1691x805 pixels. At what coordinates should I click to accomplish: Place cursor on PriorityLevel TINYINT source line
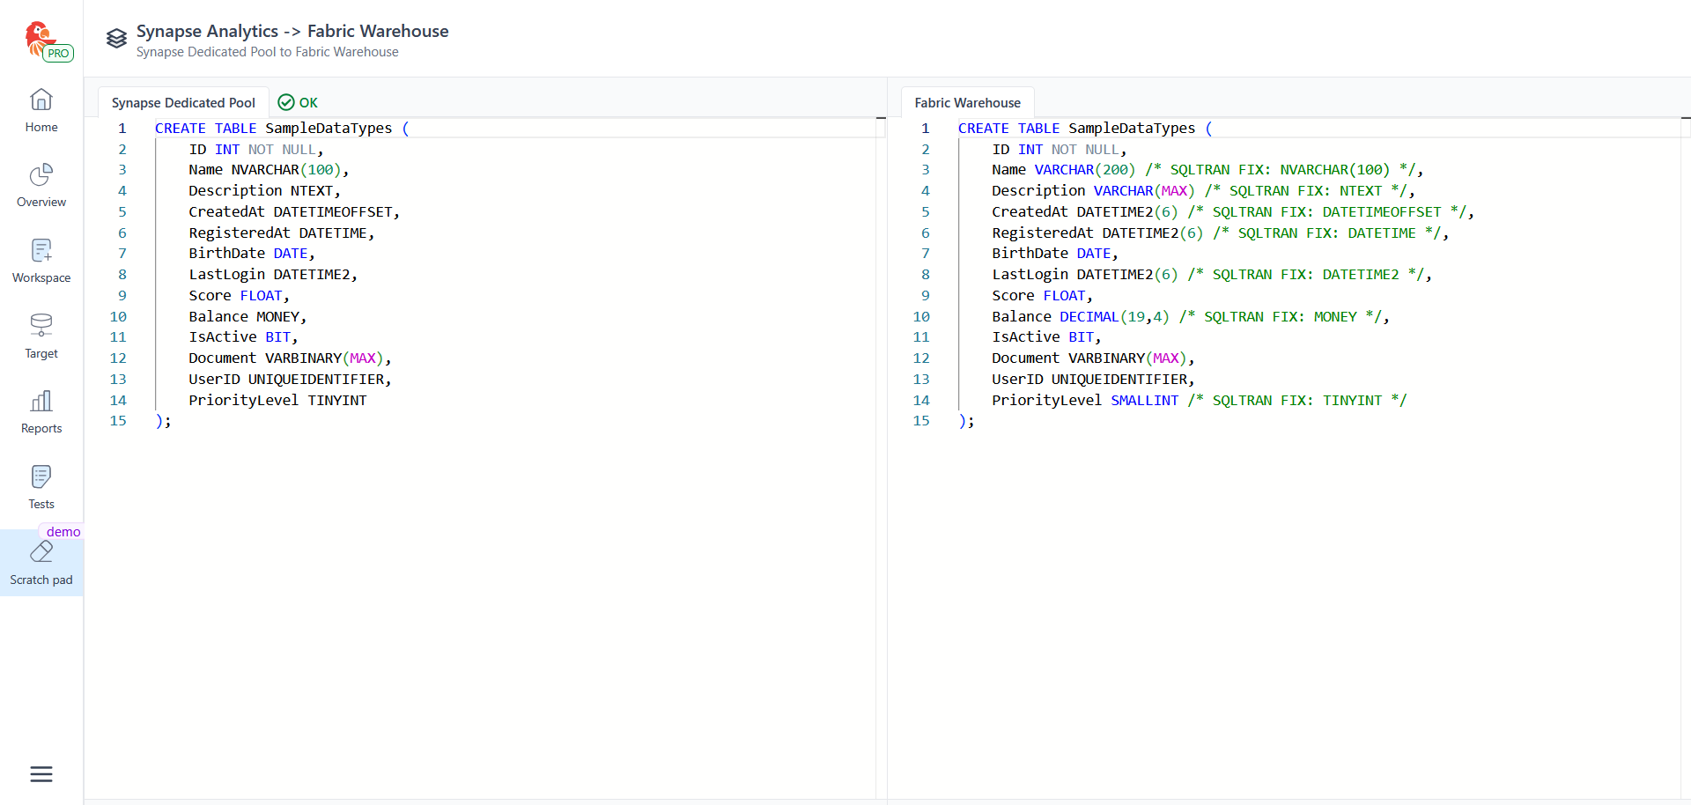277,401
